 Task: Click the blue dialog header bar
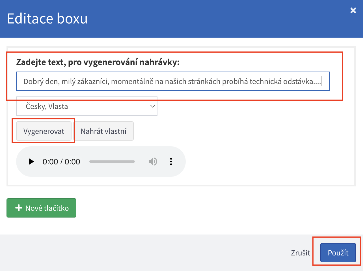198,19
